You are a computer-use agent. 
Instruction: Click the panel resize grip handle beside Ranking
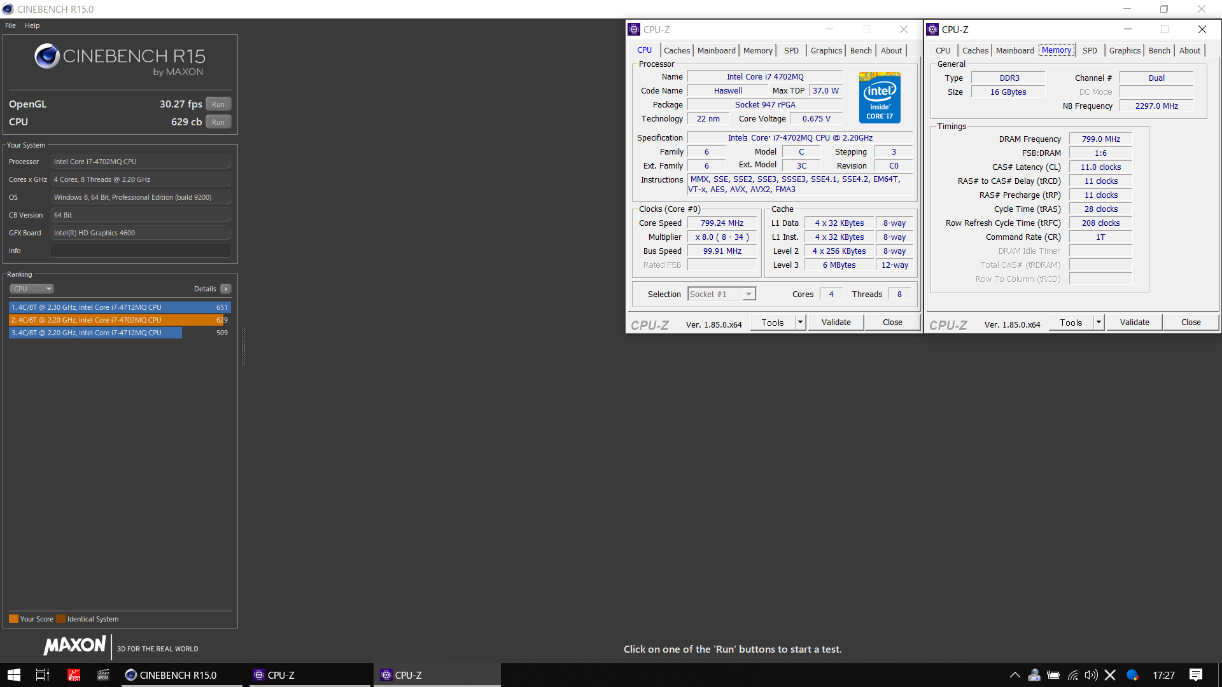point(243,347)
